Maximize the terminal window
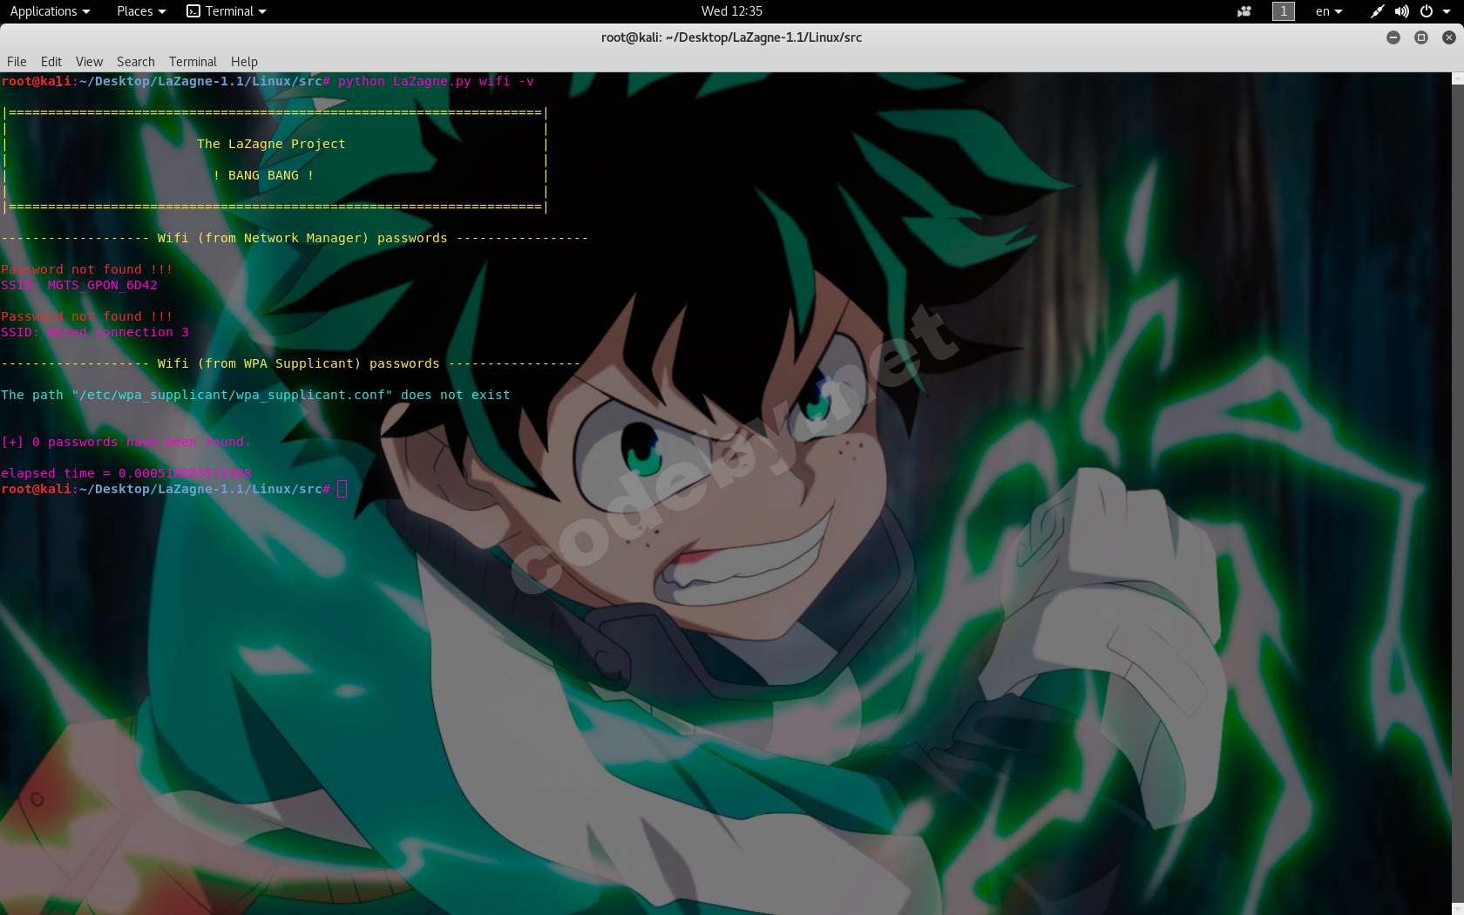 [x=1421, y=37]
